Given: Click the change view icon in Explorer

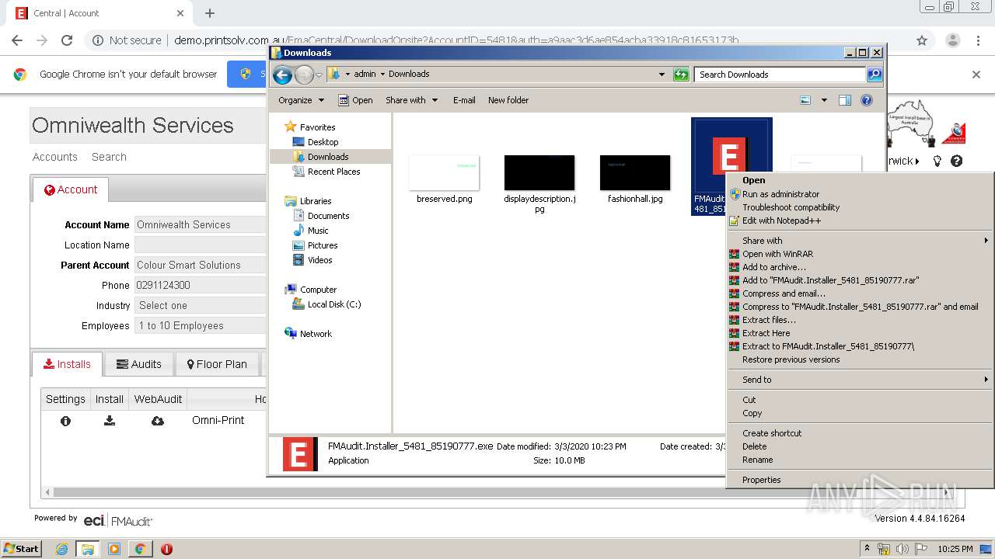Looking at the screenshot, I should (805, 100).
